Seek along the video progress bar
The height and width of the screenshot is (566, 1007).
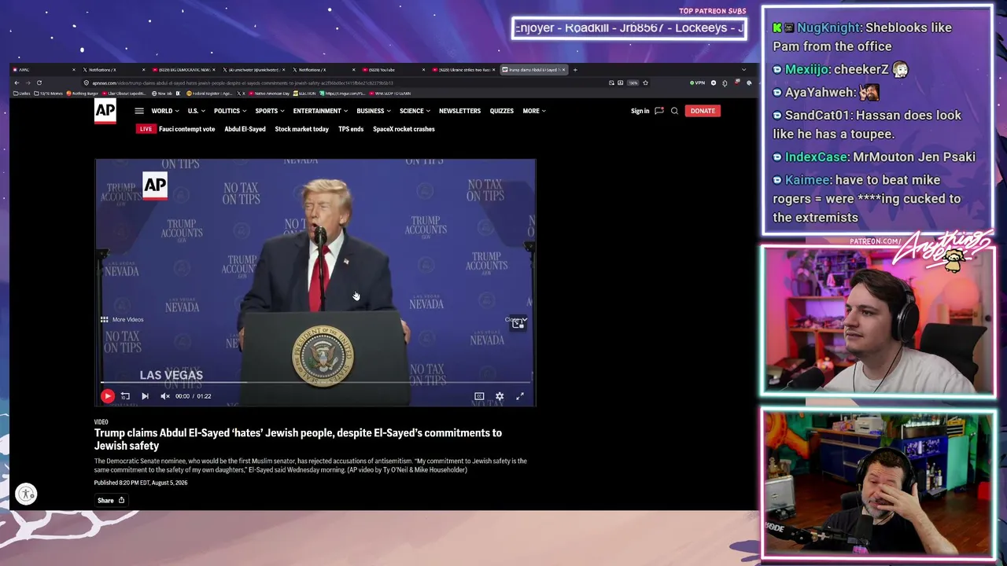(315, 383)
